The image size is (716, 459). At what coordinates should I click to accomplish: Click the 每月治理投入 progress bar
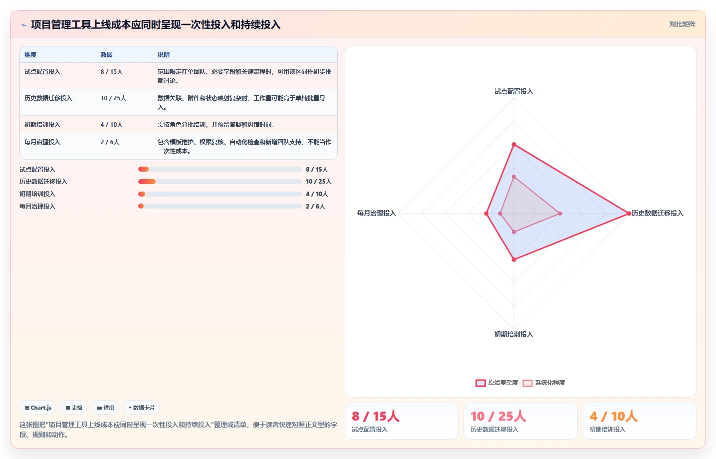coord(220,206)
